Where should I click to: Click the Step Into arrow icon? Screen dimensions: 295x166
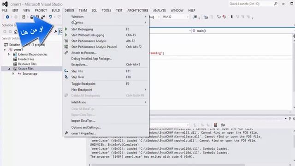point(66,71)
